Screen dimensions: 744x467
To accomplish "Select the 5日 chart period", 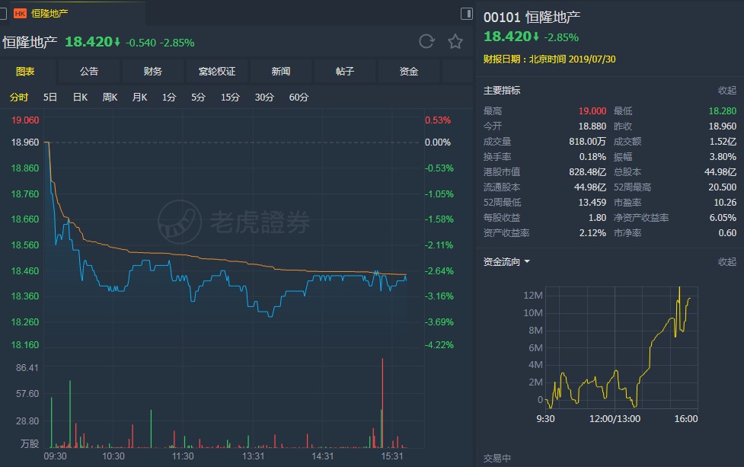I will (x=50, y=98).
